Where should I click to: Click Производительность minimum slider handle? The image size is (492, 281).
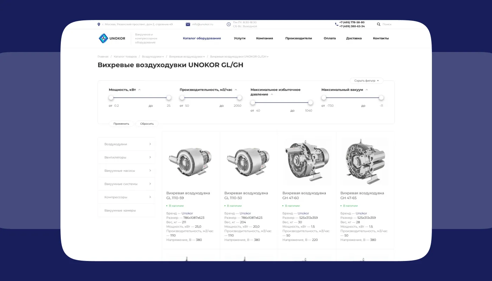point(182,98)
